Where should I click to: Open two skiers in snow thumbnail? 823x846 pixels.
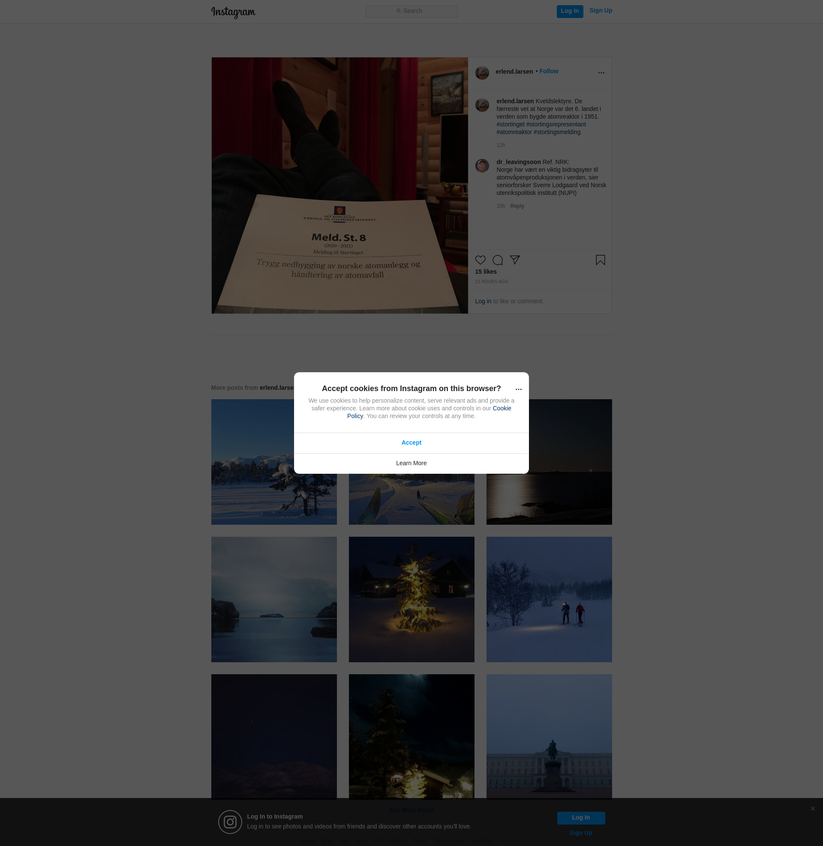[549, 599]
